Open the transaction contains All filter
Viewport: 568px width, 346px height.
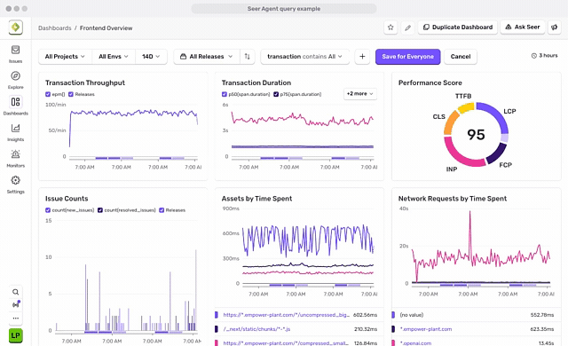[x=305, y=57]
